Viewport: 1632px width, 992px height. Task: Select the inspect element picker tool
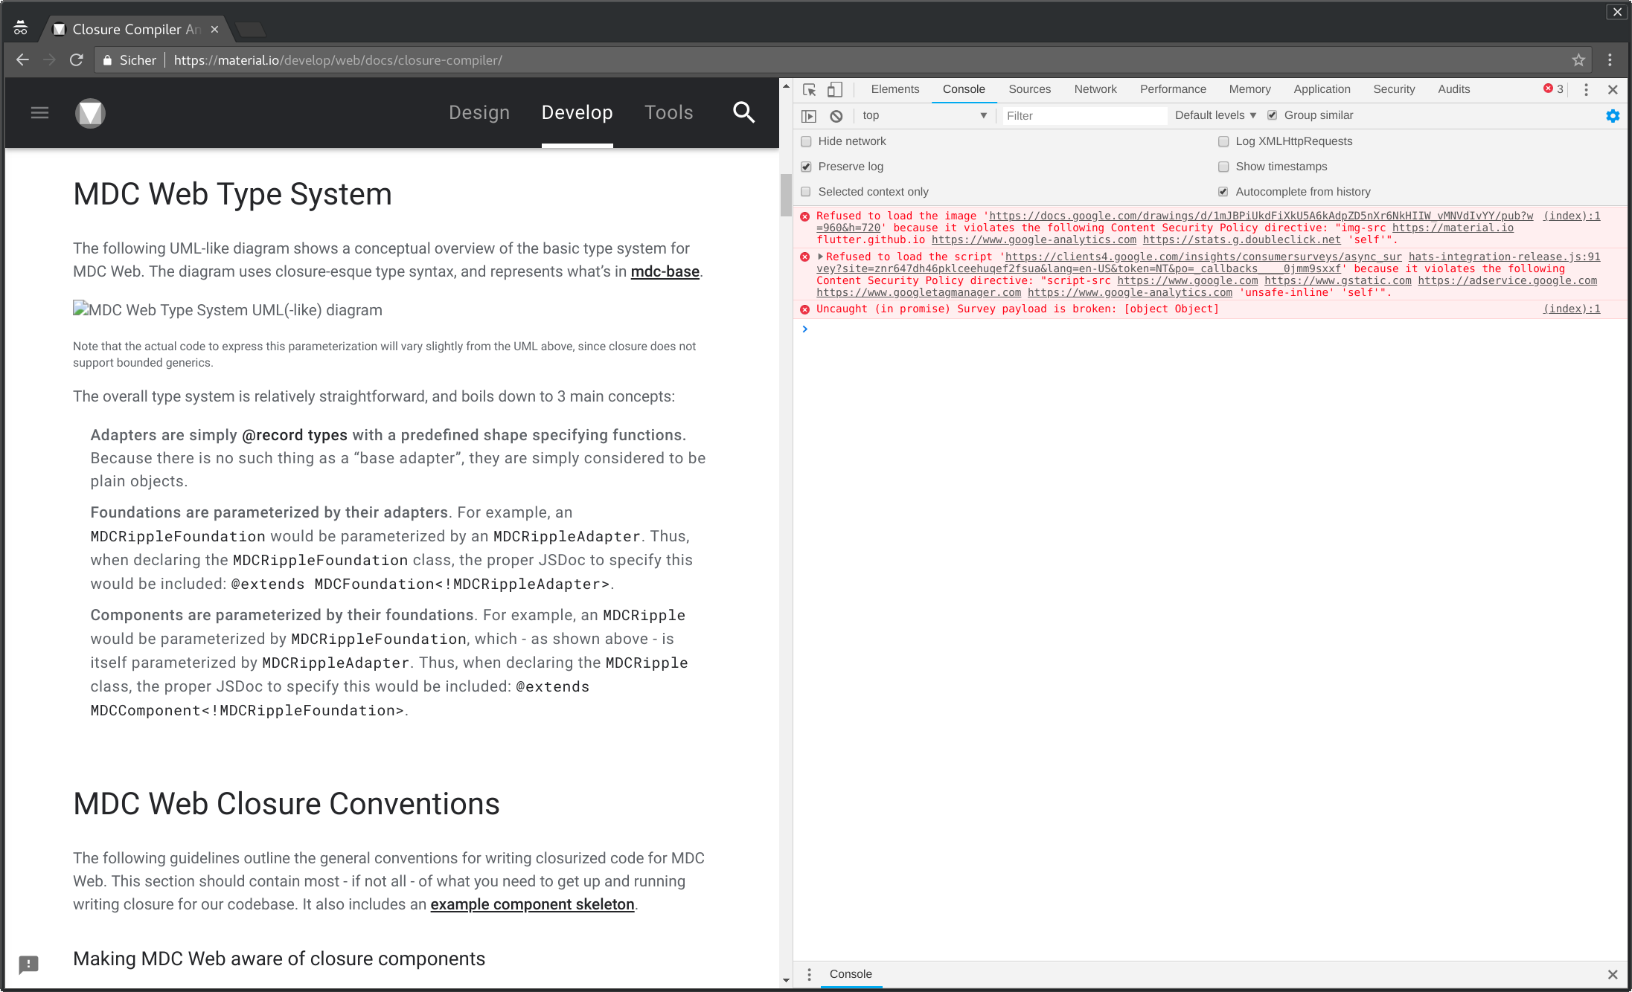pyautogui.click(x=810, y=89)
